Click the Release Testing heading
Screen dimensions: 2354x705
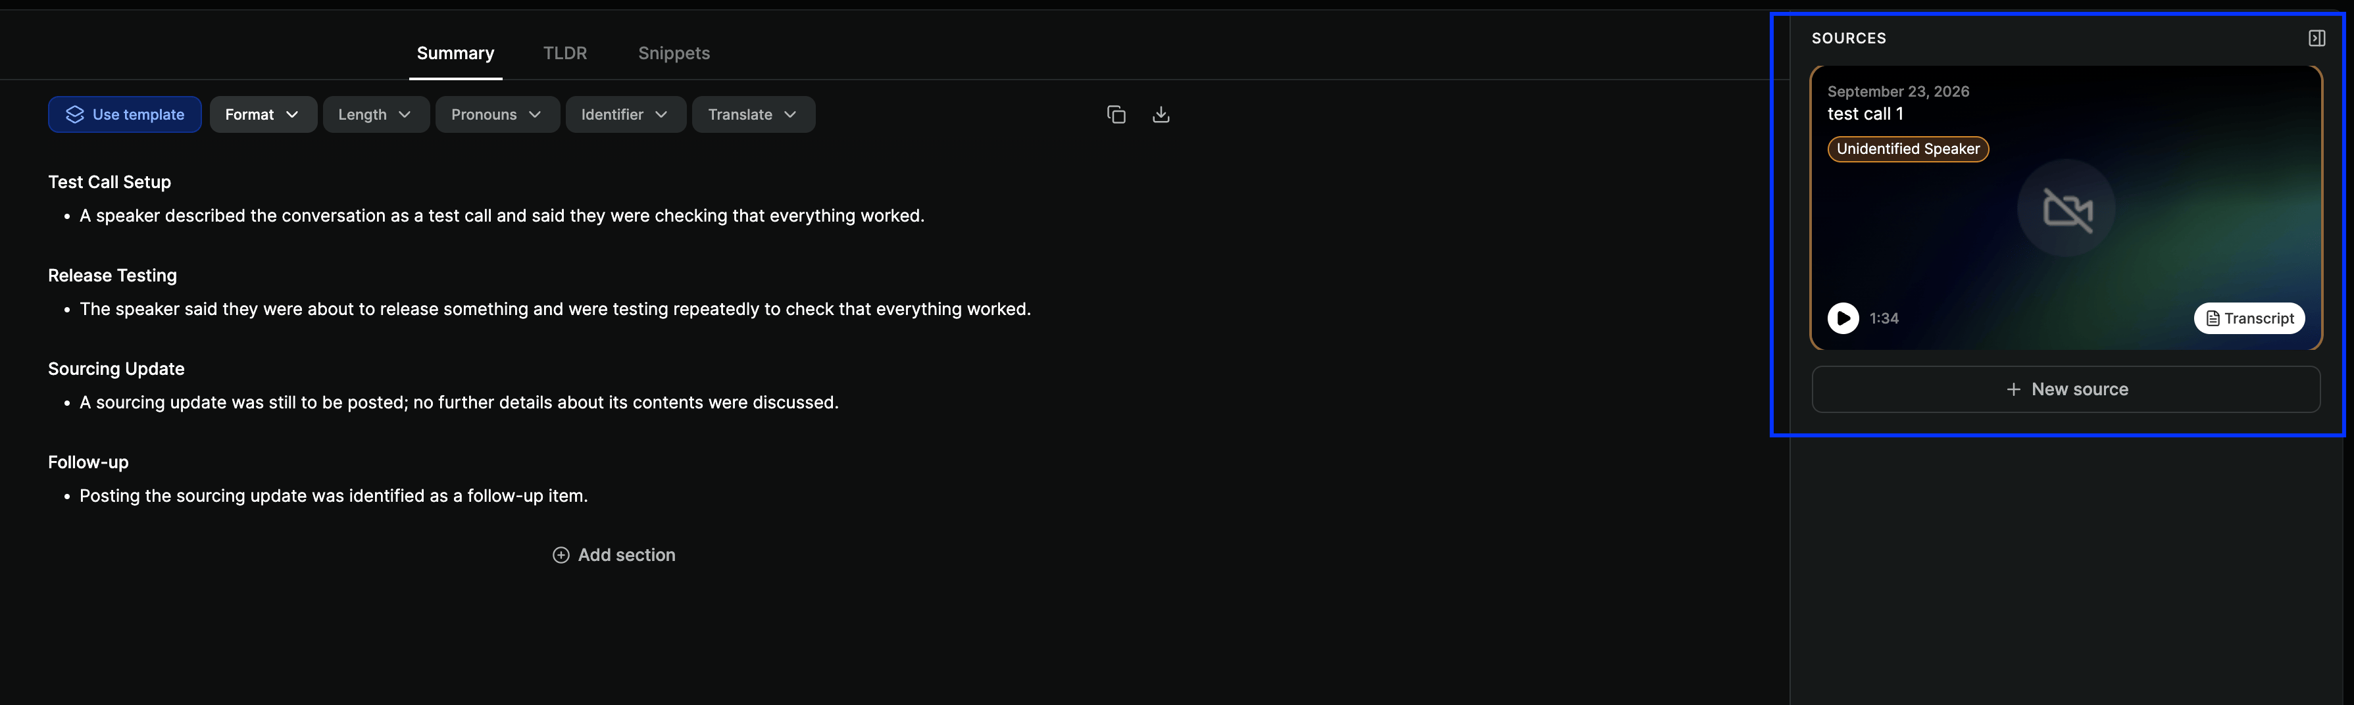pos(113,275)
